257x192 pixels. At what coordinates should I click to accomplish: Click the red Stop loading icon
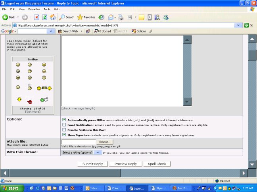click(x=36, y=17)
